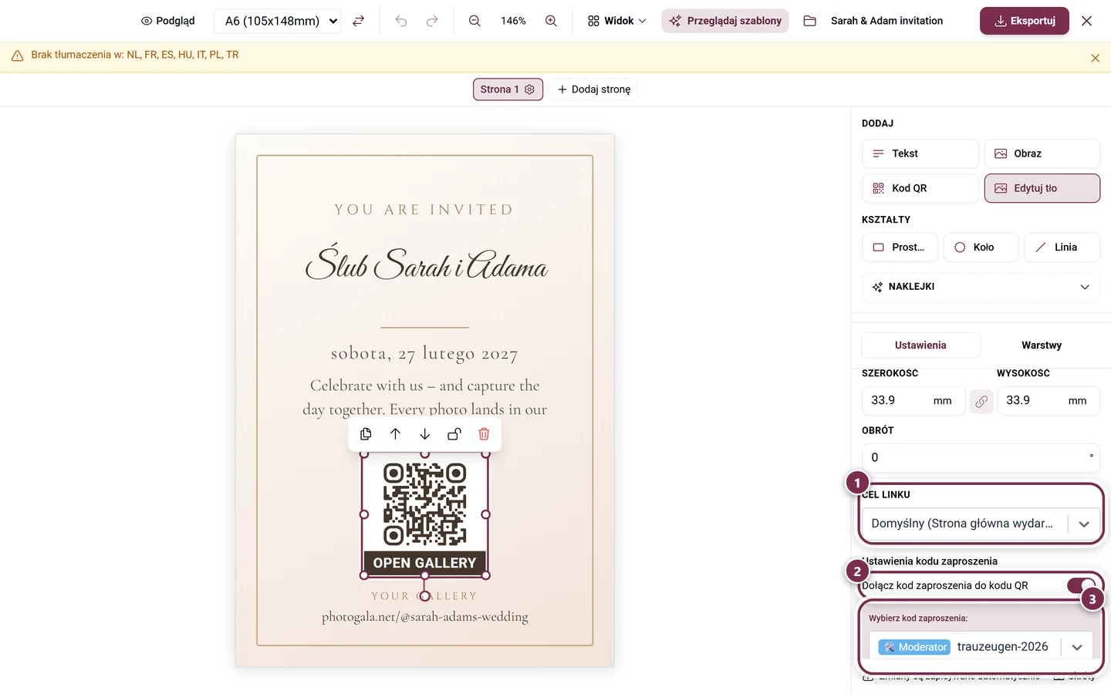Duplicate the selected QR element
1111x694 pixels.
point(366,434)
